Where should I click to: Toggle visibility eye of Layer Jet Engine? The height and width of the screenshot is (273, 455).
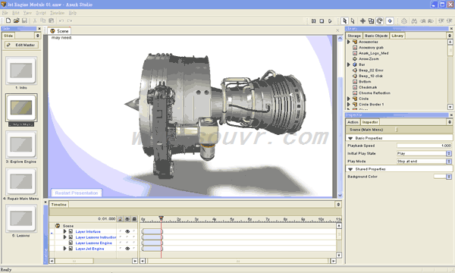click(127, 249)
